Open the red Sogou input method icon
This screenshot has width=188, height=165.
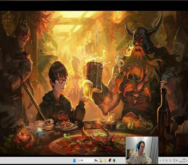click(170, 160)
